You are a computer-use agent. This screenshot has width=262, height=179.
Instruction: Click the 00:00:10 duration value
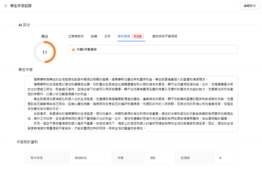click(81, 158)
